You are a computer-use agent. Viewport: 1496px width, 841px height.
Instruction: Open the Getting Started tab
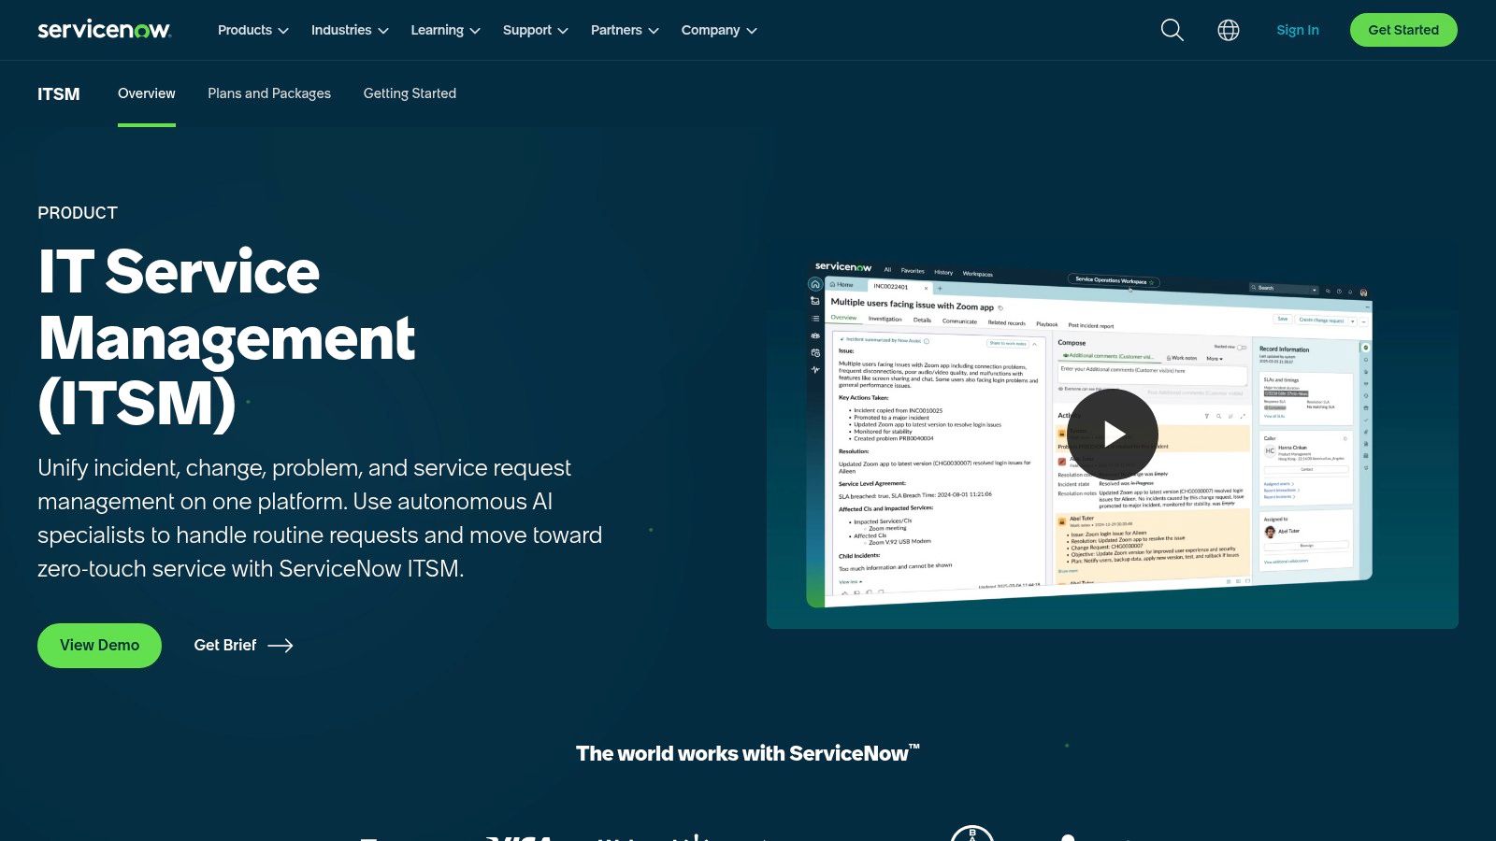pyautogui.click(x=410, y=93)
